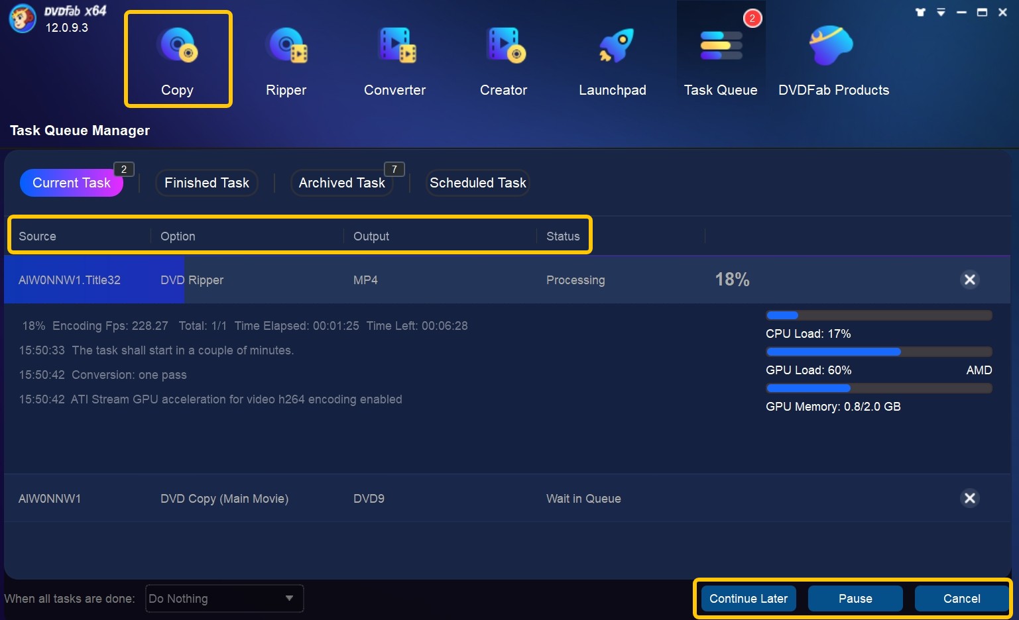Click the Task Queue icon
The height and width of the screenshot is (620, 1019).
721,46
